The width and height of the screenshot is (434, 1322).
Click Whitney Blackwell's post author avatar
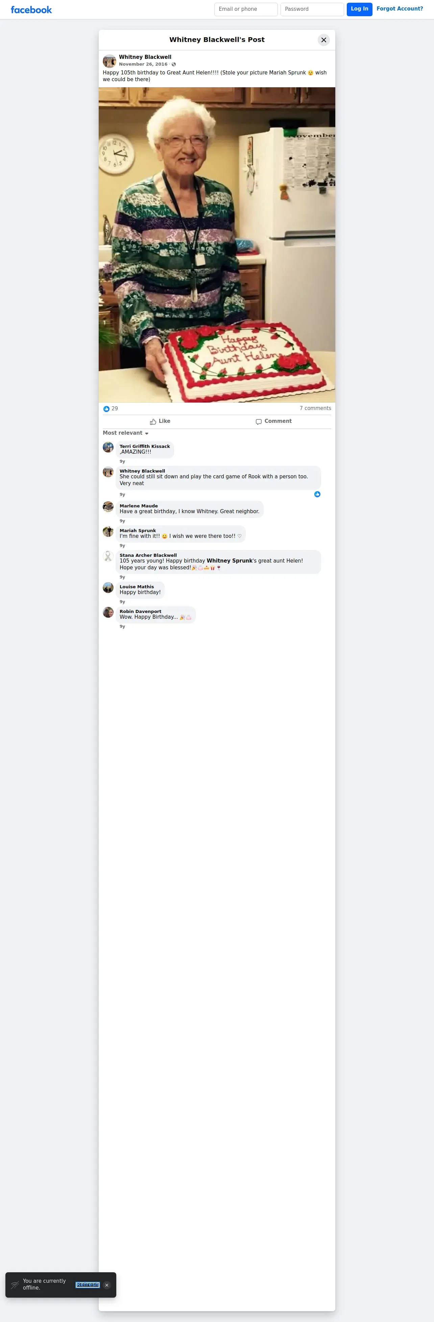click(x=109, y=61)
